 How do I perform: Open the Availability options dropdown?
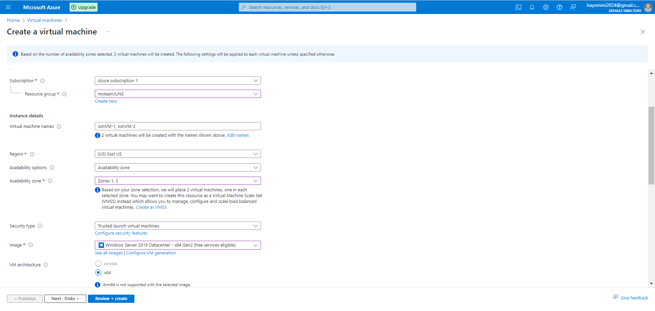pos(178,167)
